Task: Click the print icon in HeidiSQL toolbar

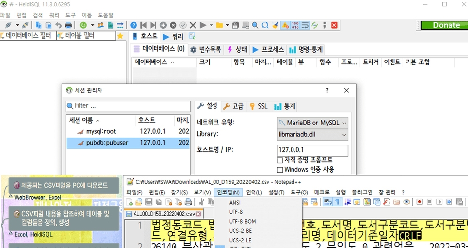Action: 68,25
